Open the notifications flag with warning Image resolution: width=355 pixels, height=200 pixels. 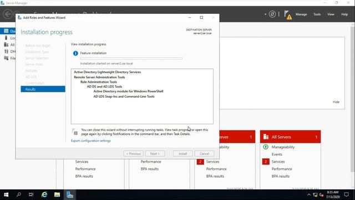(x=288, y=15)
